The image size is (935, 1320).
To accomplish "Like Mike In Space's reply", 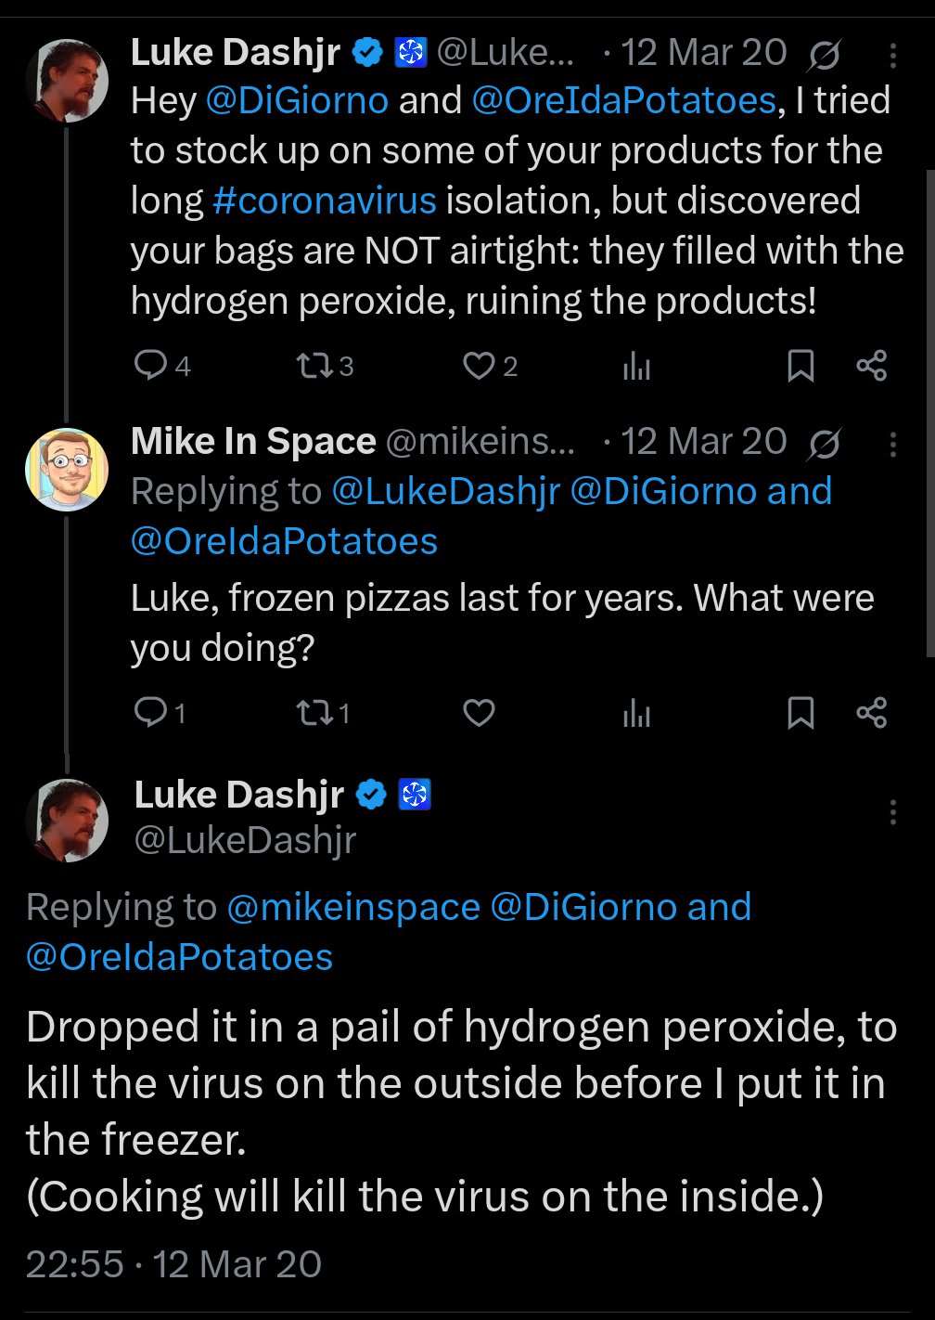I will (x=479, y=713).
